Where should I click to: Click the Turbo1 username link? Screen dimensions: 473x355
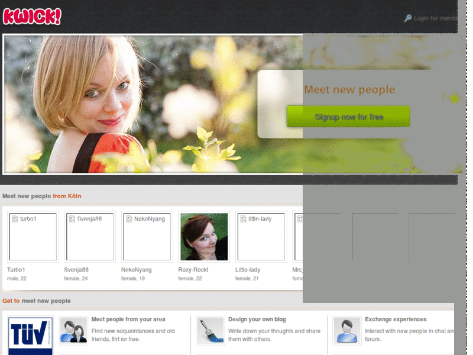coord(16,270)
